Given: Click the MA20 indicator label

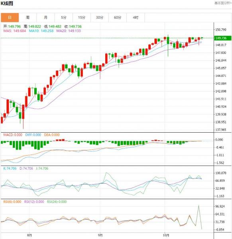Looking at the screenshot, I should point(69,31).
